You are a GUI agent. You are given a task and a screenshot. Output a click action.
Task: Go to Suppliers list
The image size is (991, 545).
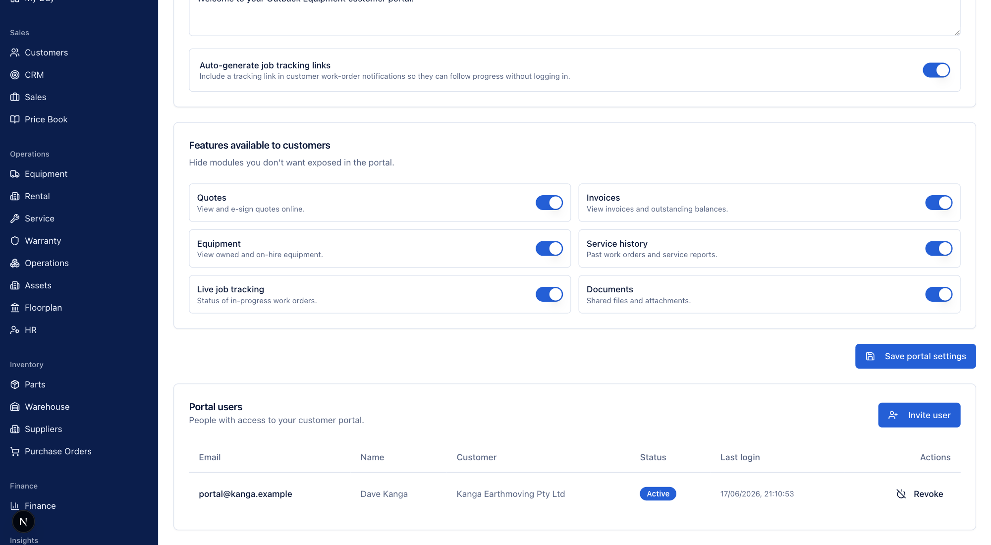coord(44,429)
